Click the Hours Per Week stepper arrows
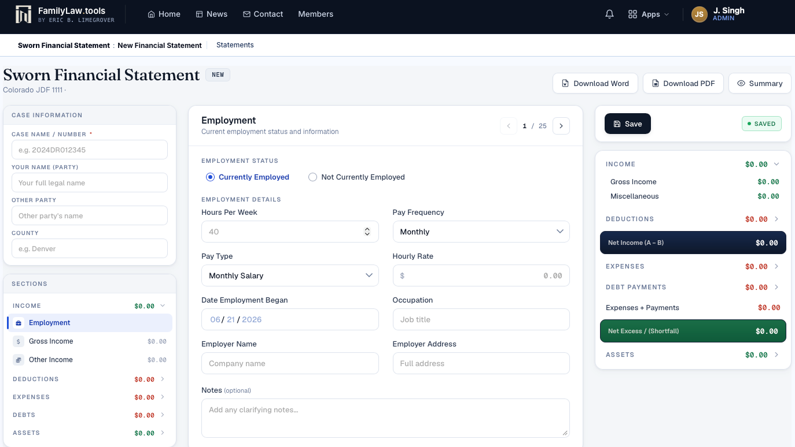Screen dimensions: 795x447 (x=367, y=232)
